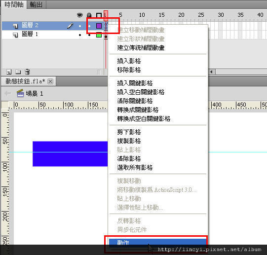Choose 插入影格 from context menu
267x255 pixels.
click(x=129, y=61)
